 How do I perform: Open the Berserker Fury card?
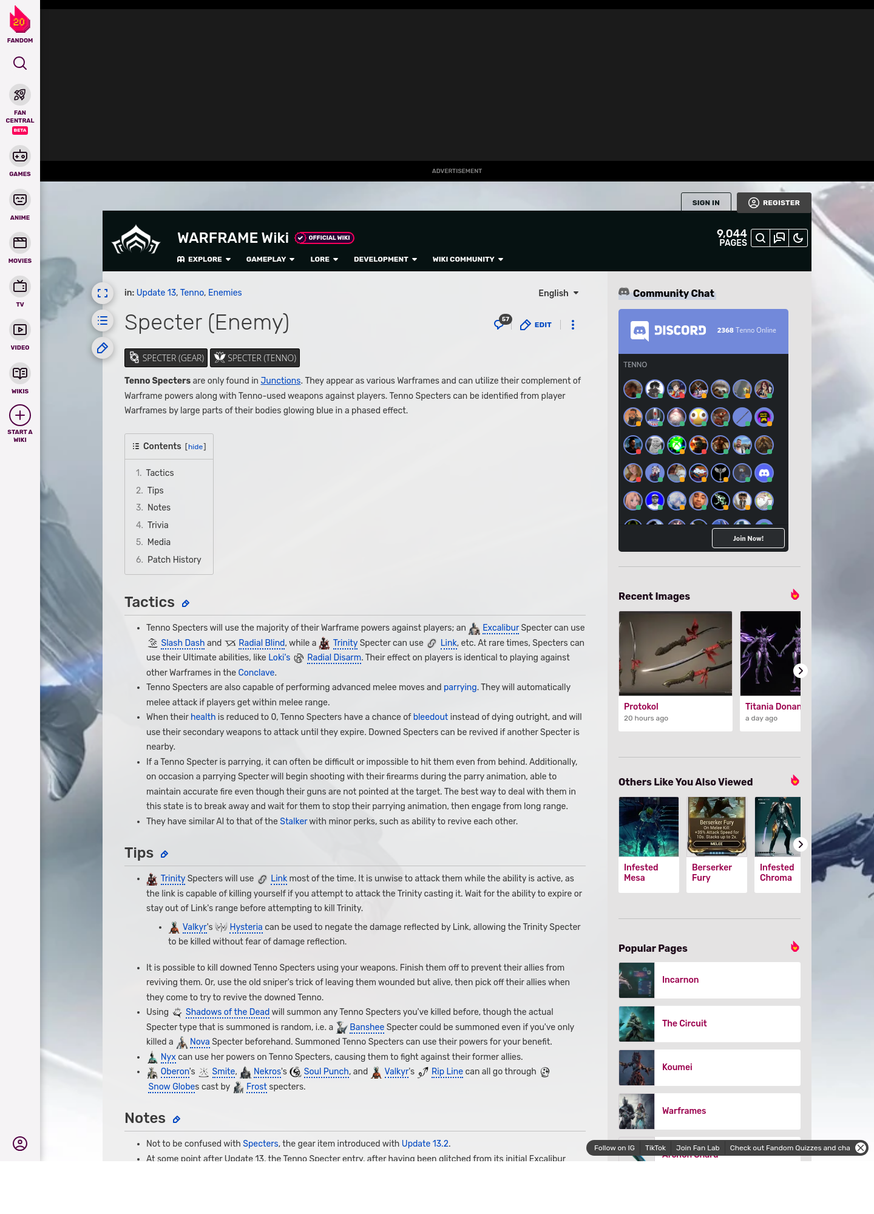pyautogui.click(x=717, y=844)
